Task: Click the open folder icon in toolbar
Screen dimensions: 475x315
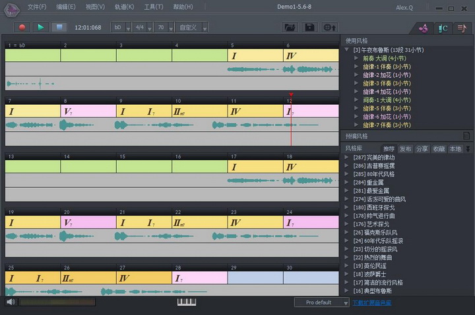Action: pyautogui.click(x=288, y=27)
